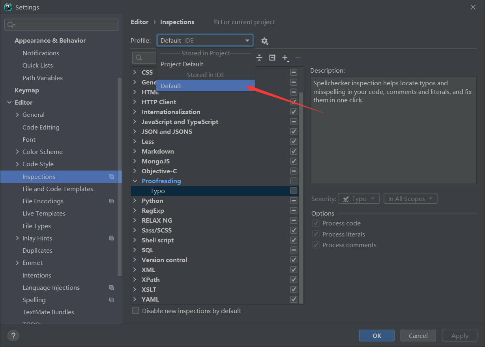Click the project-level icon beside Language Injections

[111, 287]
